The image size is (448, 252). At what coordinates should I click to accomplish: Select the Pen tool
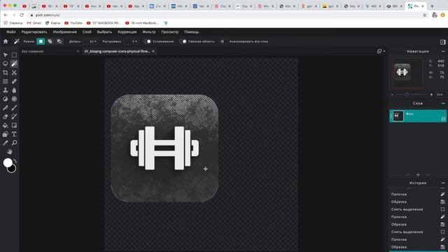point(6,108)
